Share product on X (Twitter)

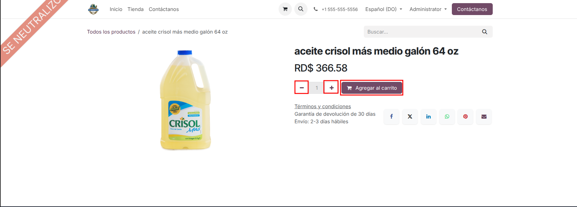coord(410,117)
